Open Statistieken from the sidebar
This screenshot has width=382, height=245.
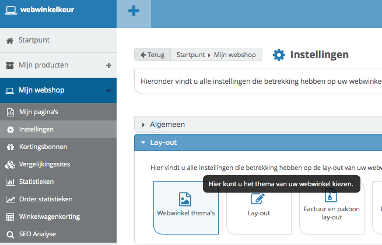pos(36,182)
